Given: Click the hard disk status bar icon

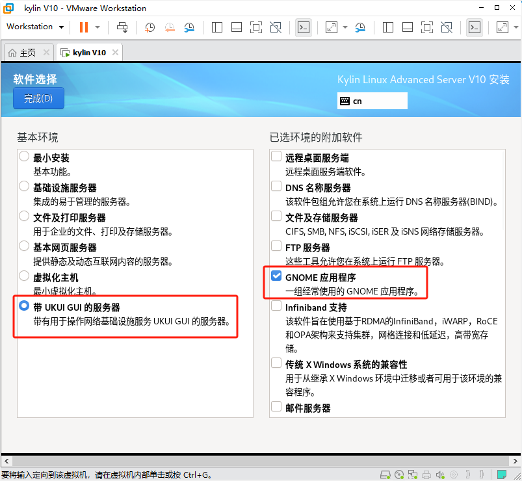Looking at the screenshot, I should (385, 474).
